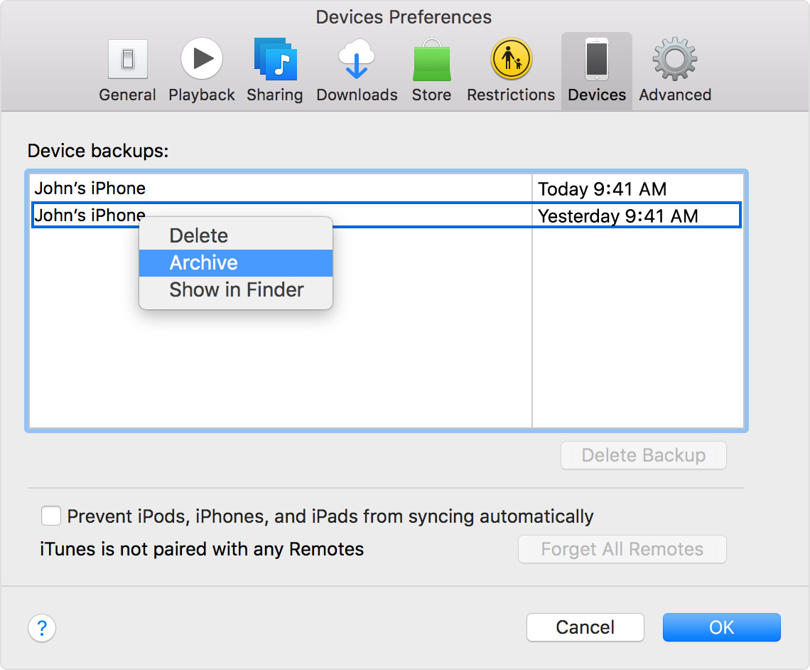Select the Devices iPhone icon

[597, 60]
